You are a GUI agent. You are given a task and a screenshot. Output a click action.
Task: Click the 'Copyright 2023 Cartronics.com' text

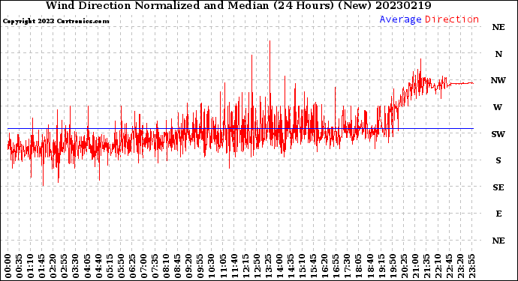click(56, 21)
